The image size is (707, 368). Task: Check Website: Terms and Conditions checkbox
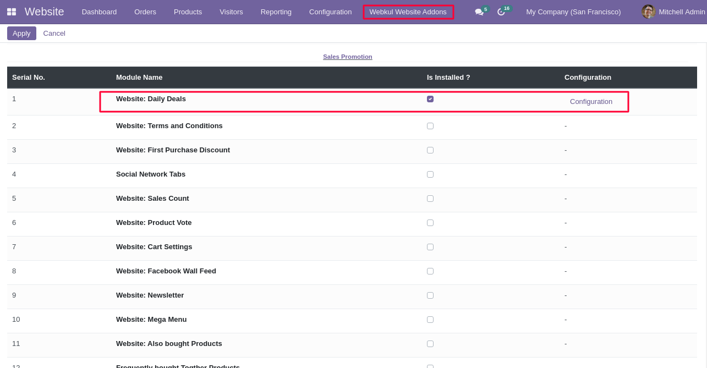pyautogui.click(x=430, y=126)
